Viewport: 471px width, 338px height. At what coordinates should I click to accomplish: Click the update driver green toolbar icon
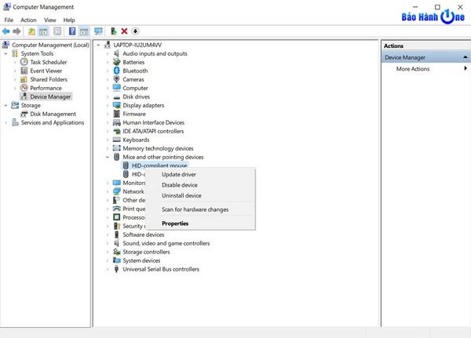pyautogui.click(x=114, y=31)
